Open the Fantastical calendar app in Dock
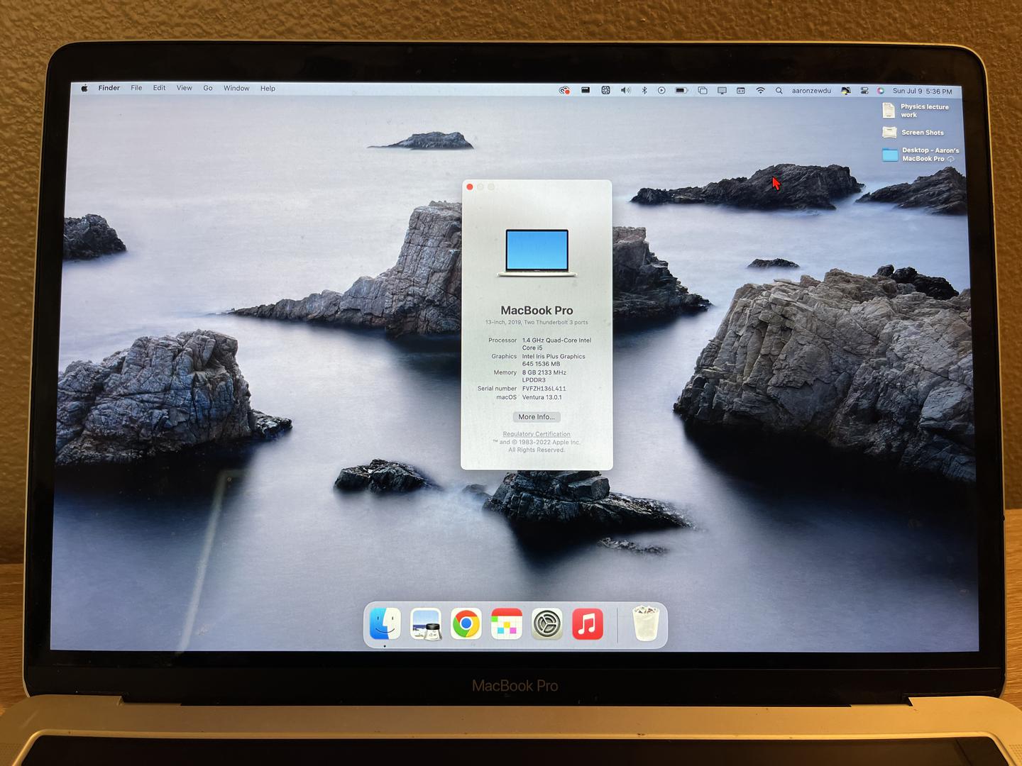 coord(507,625)
